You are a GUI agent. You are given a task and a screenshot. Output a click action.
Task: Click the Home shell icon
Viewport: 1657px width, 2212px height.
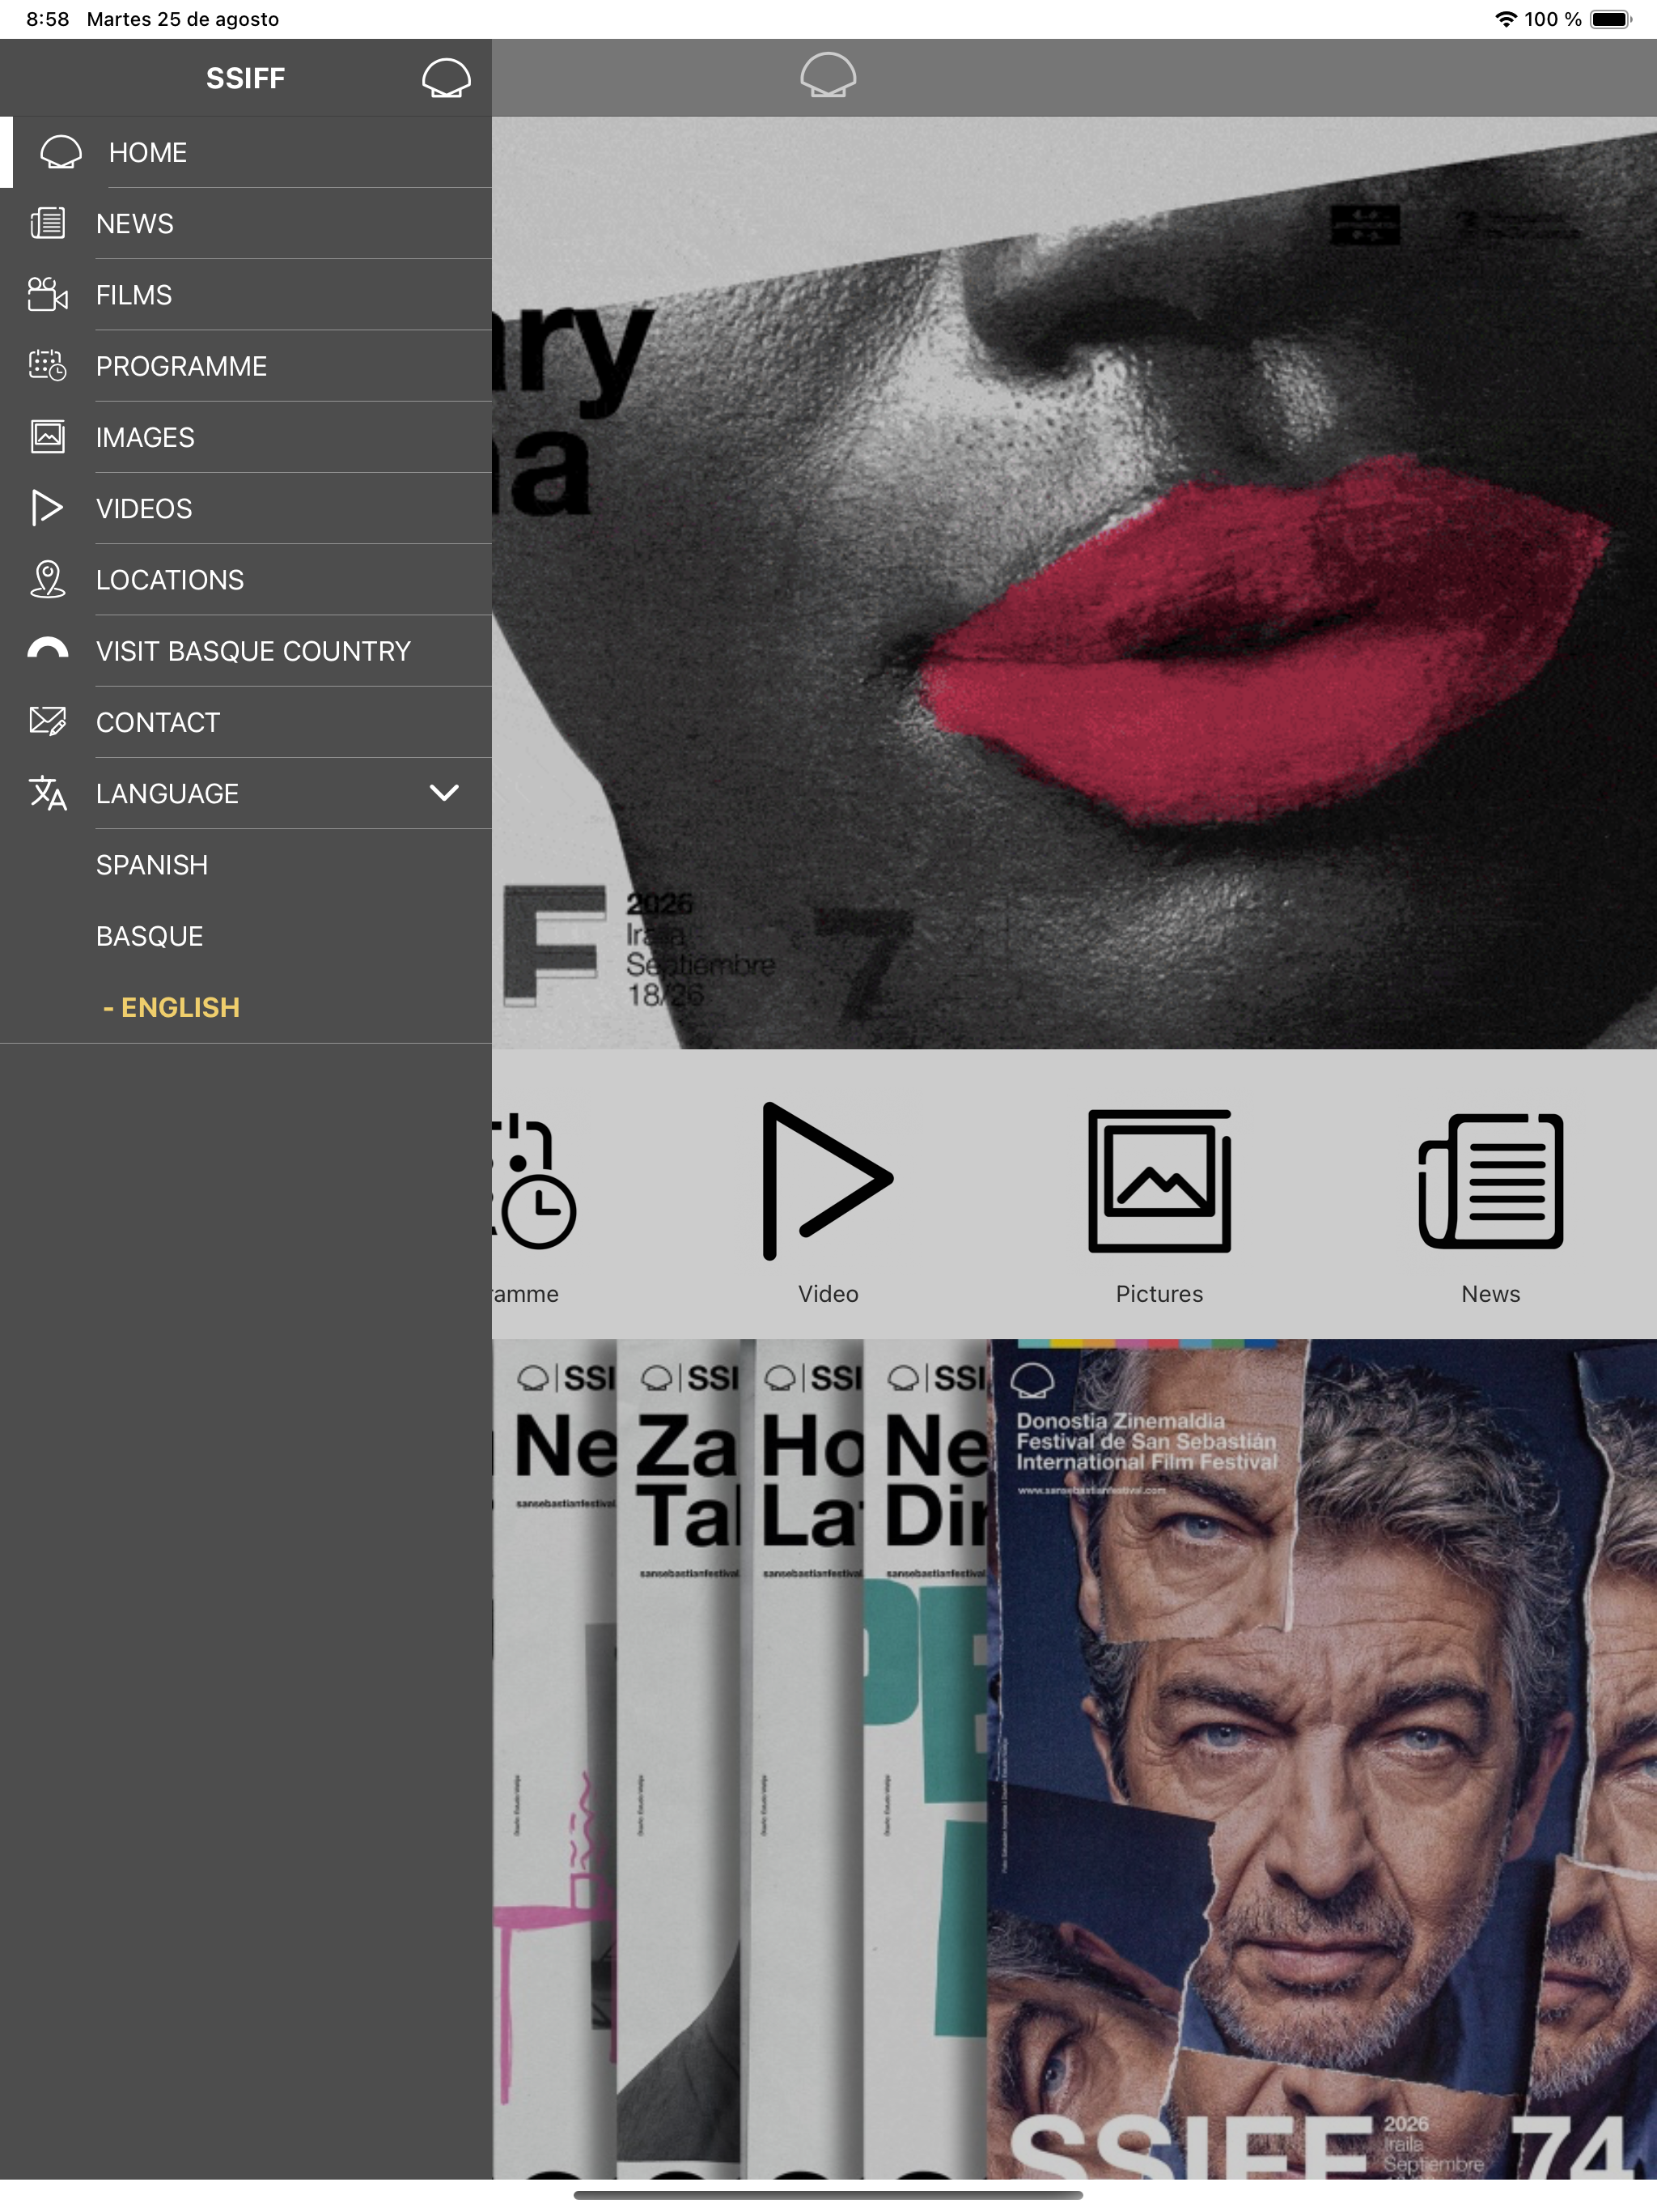pyautogui.click(x=61, y=152)
